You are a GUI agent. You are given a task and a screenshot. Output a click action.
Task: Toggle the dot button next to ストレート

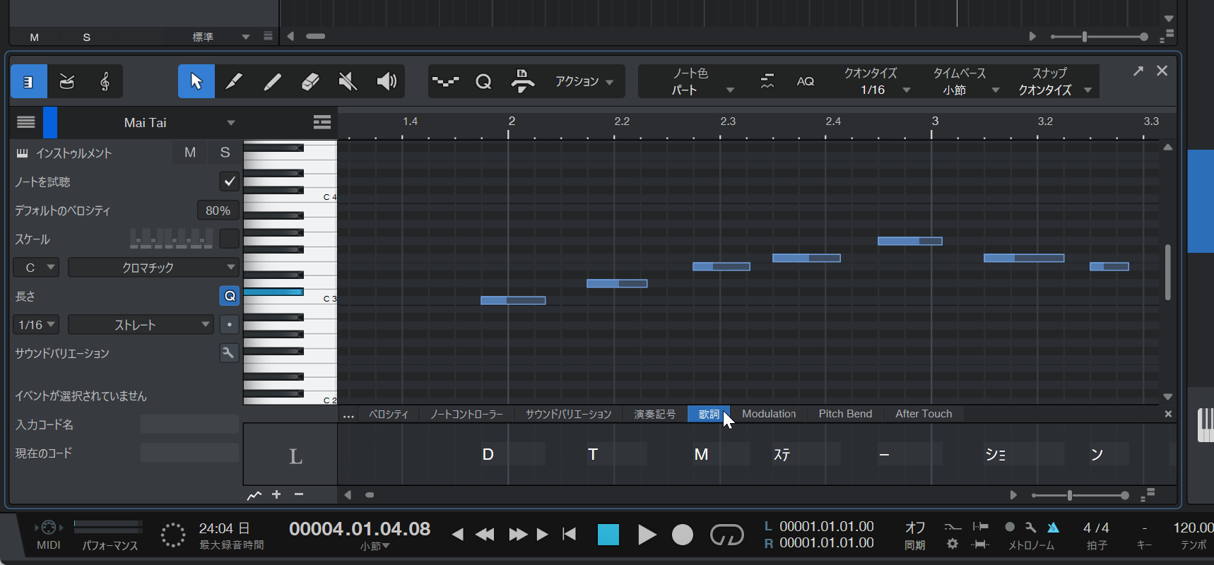[229, 325]
